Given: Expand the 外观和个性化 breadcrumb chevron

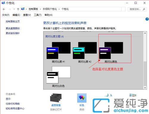Looking at the screenshot, I should click(x=59, y=9).
